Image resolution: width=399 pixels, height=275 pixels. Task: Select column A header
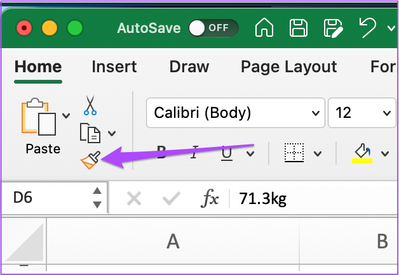point(173,241)
